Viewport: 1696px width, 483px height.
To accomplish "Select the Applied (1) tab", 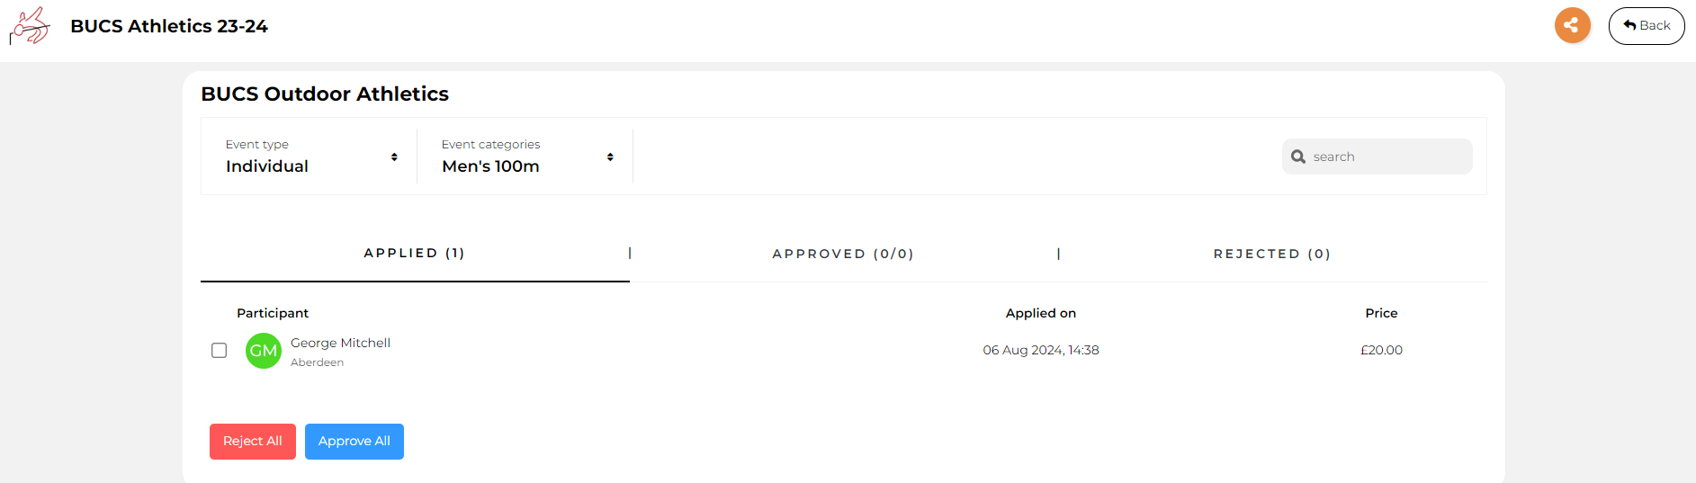I will (415, 253).
